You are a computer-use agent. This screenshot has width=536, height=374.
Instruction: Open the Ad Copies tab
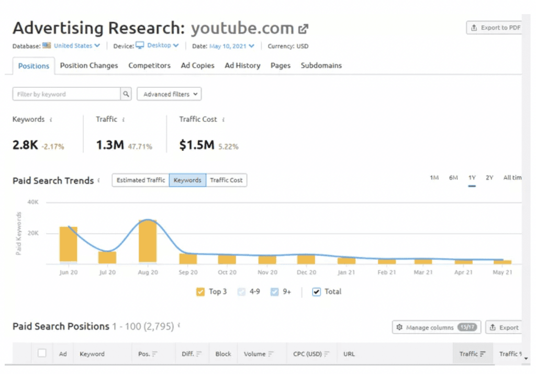(197, 65)
